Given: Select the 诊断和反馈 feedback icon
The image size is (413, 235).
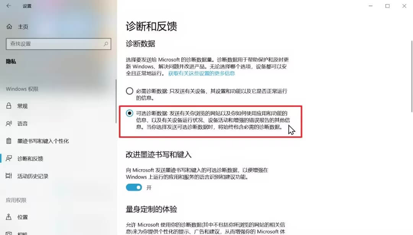Looking at the screenshot, I should pyautogui.click(x=9, y=159).
